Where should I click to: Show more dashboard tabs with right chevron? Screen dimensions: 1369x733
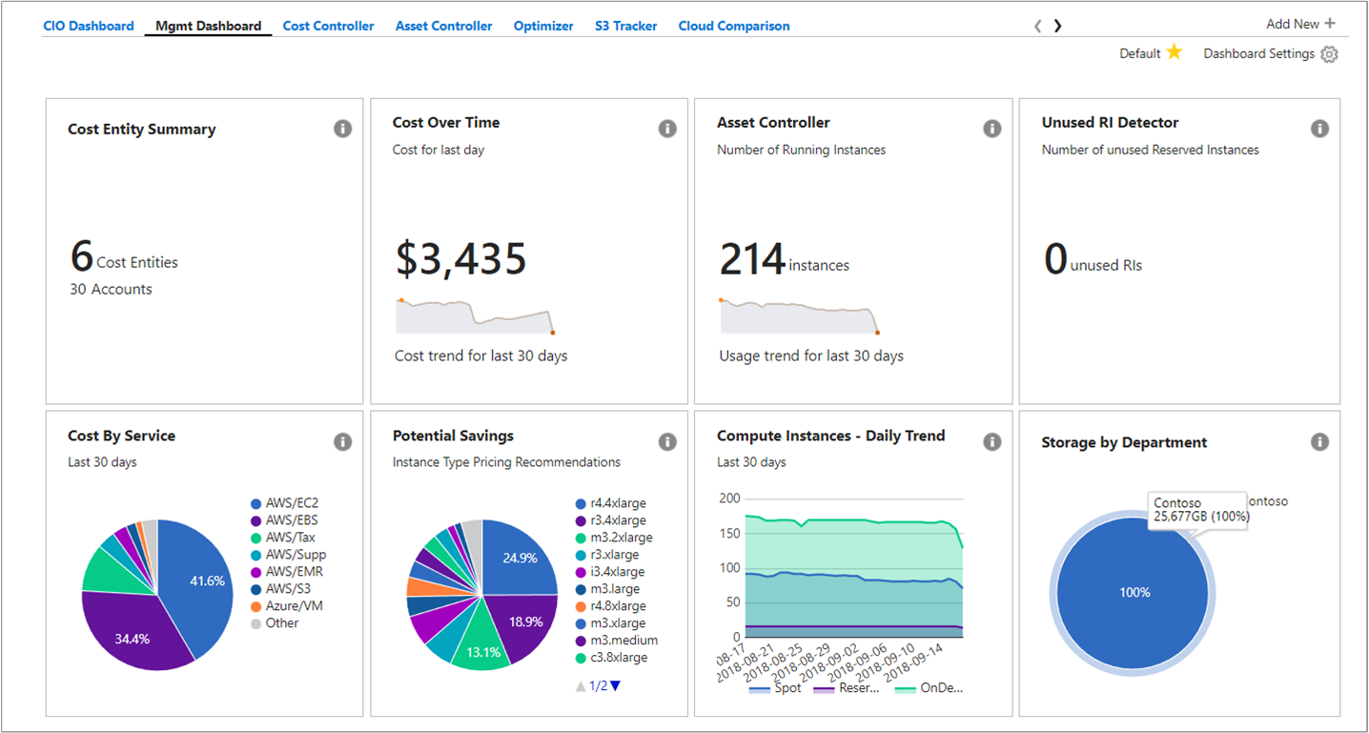(x=1058, y=26)
